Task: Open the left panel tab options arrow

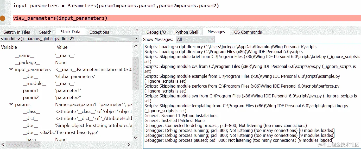Action: [137, 30]
